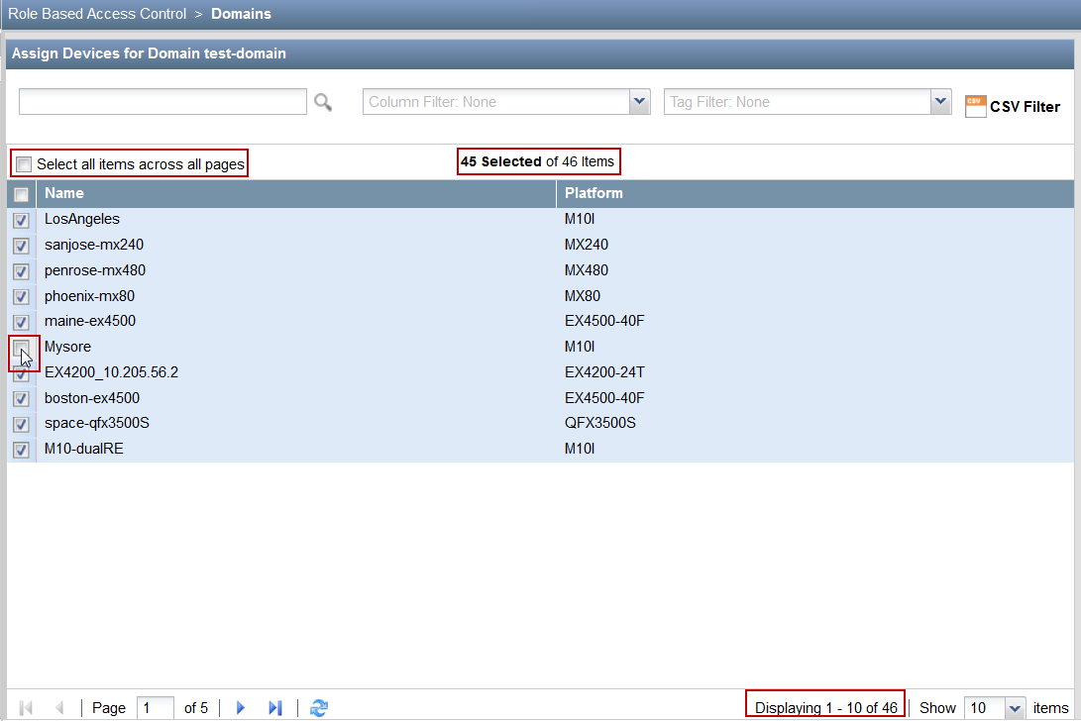This screenshot has width=1081, height=721.
Task: Click inside the Page number input field
Action: (155, 707)
